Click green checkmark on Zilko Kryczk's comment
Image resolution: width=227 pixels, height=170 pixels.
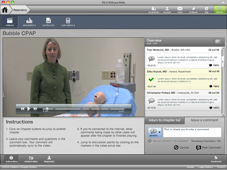point(151,79)
